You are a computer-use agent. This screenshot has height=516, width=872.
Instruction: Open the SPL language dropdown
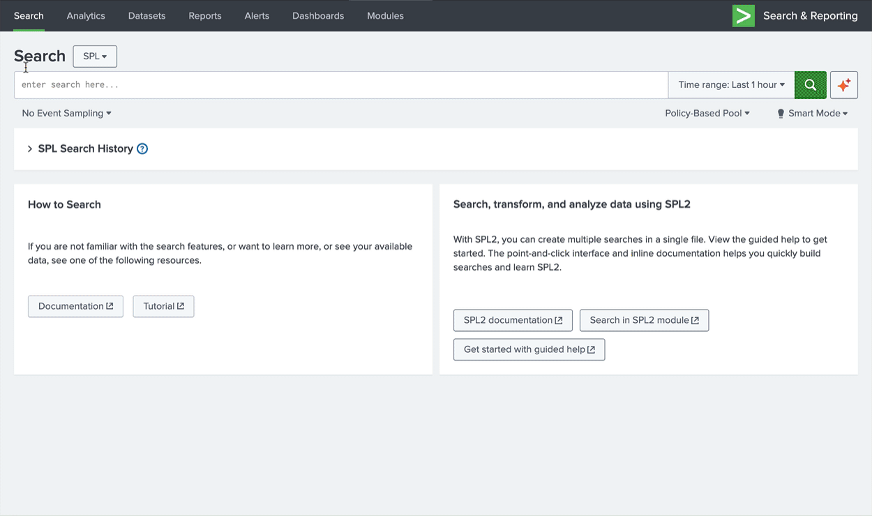(95, 56)
